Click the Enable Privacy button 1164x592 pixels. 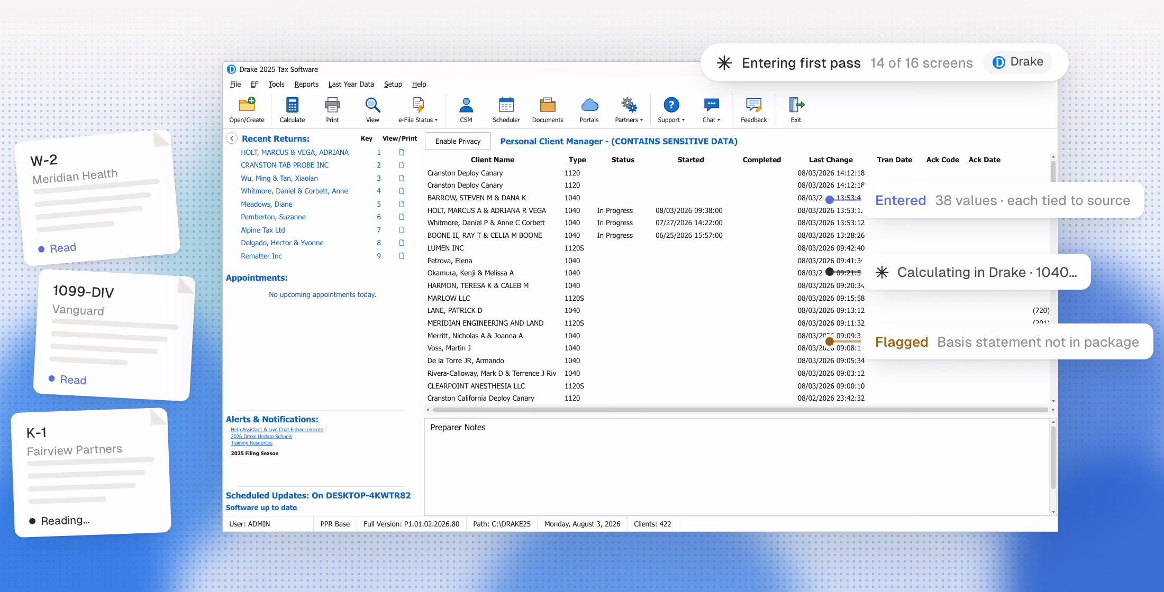[458, 141]
